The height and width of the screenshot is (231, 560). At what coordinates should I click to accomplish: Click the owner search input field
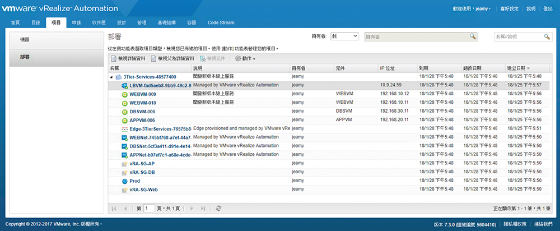[416, 36]
